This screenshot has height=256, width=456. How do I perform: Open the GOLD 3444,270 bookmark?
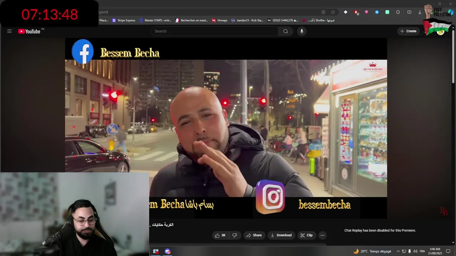(283, 20)
